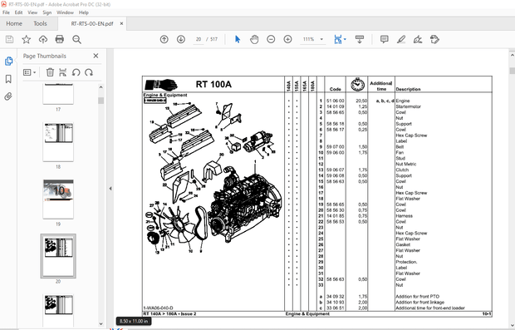
Task: Activate the hand pan tool
Action: tap(254, 39)
